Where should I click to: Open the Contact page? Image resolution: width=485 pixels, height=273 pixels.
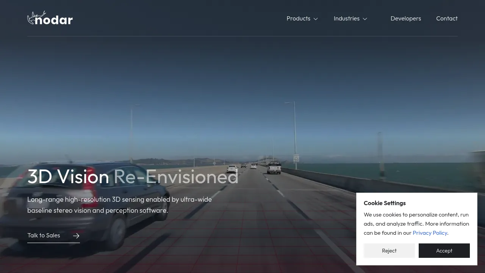447,19
